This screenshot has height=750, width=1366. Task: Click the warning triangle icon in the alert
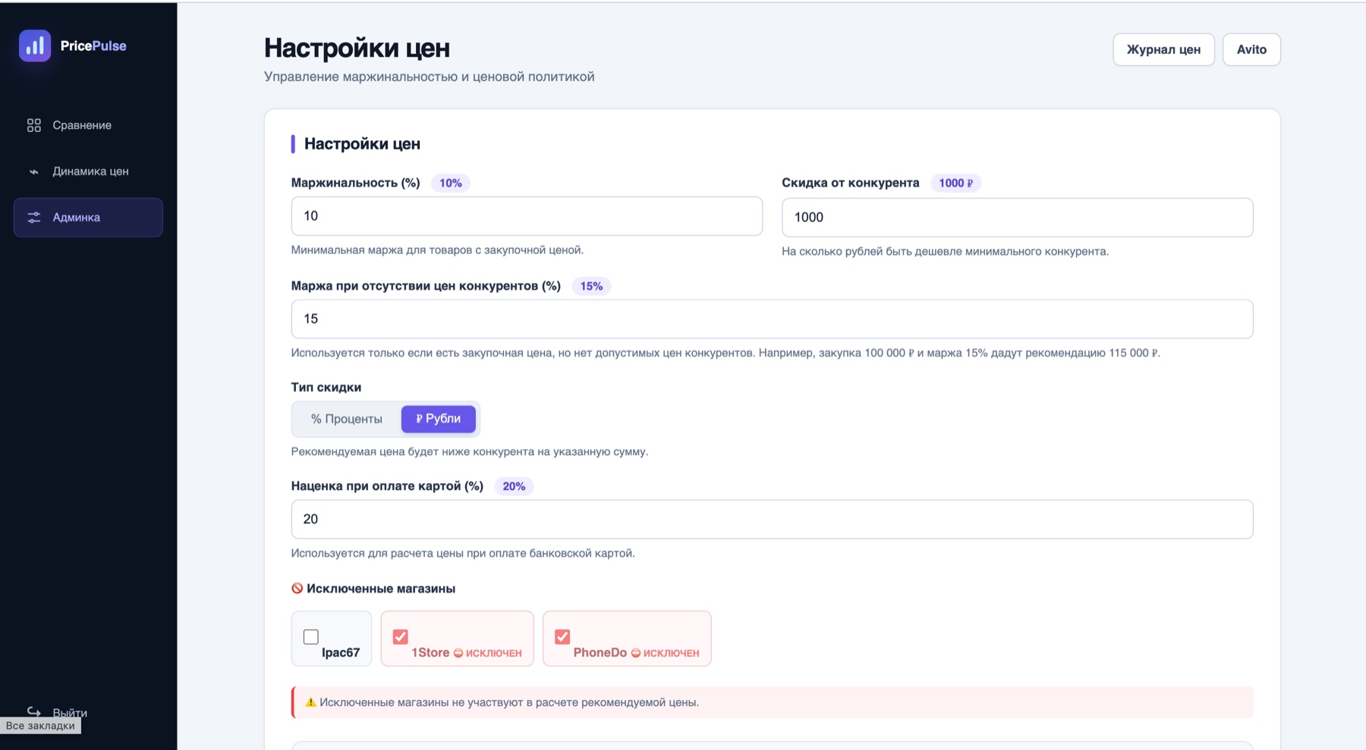click(x=310, y=702)
